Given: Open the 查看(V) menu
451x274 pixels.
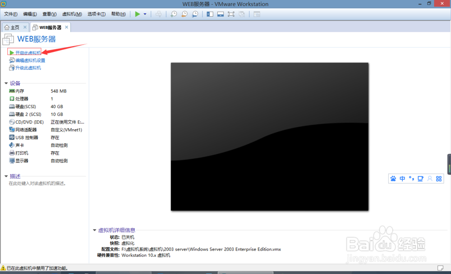Looking at the screenshot, I should click(50, 14).
